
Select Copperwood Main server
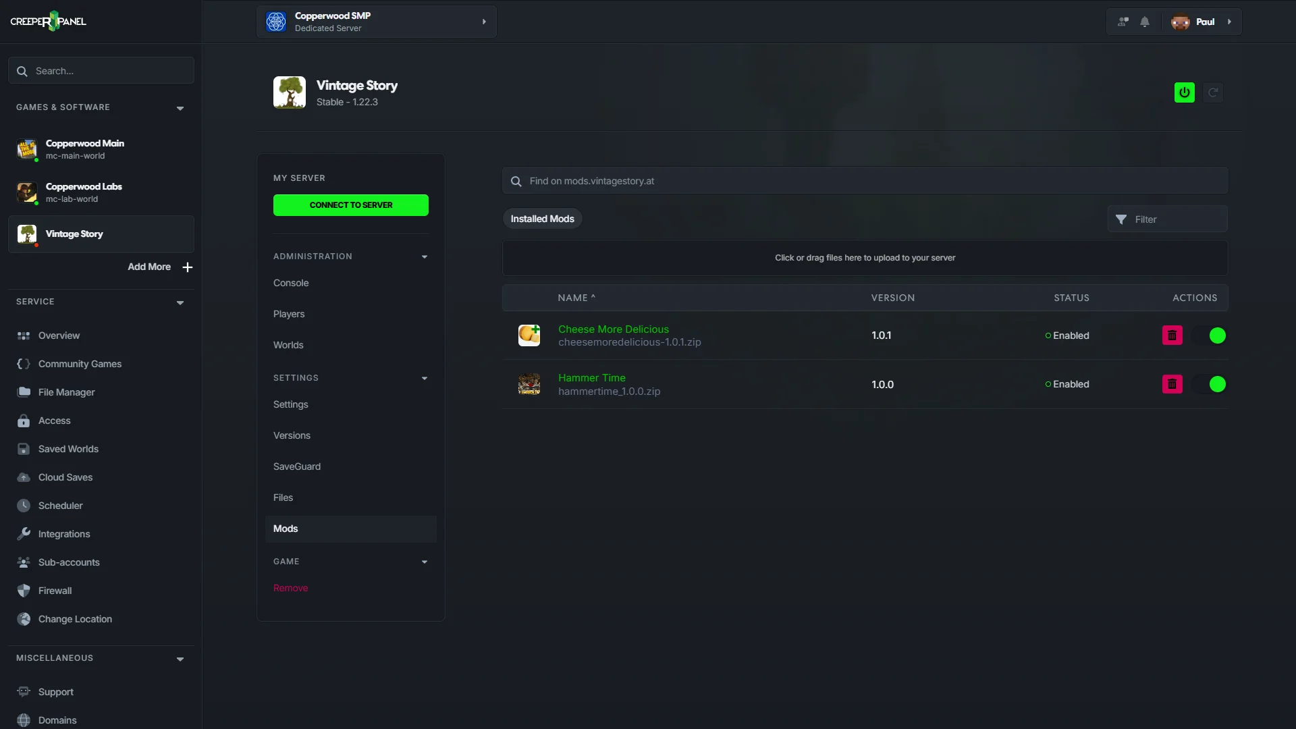click(x=101, y=149)
